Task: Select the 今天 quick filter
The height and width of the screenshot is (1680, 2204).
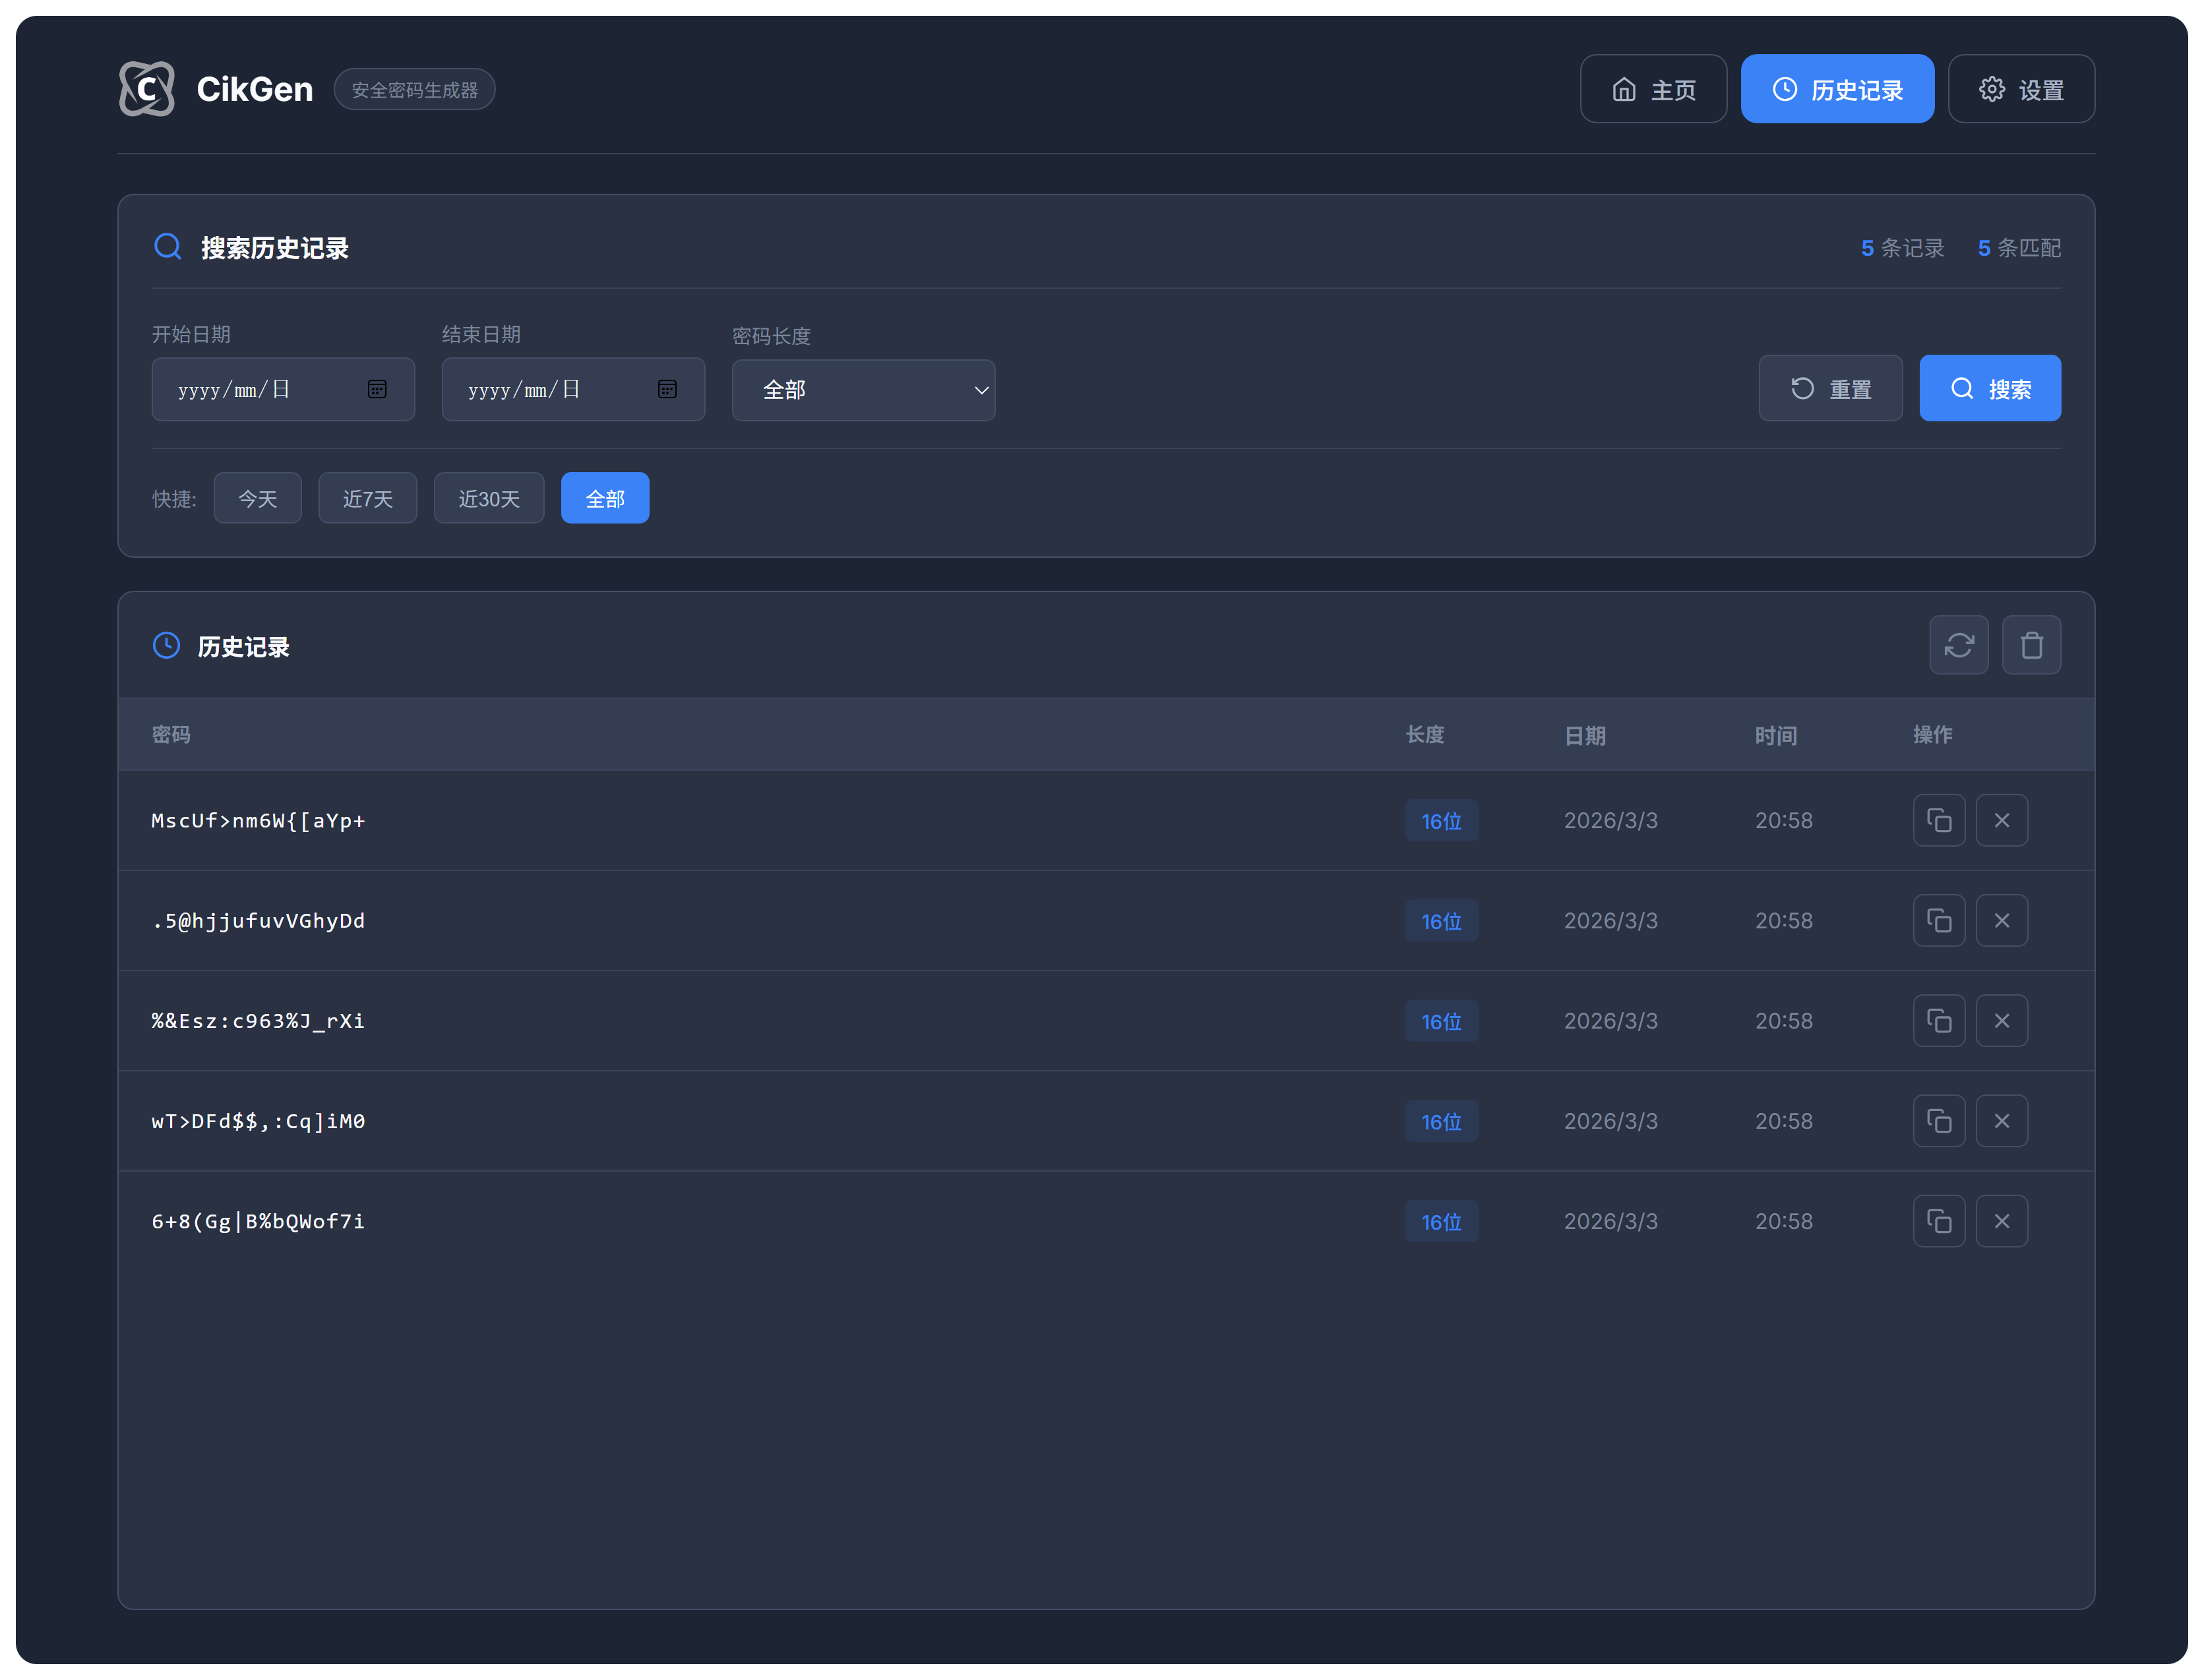Action: coord(257,498)
